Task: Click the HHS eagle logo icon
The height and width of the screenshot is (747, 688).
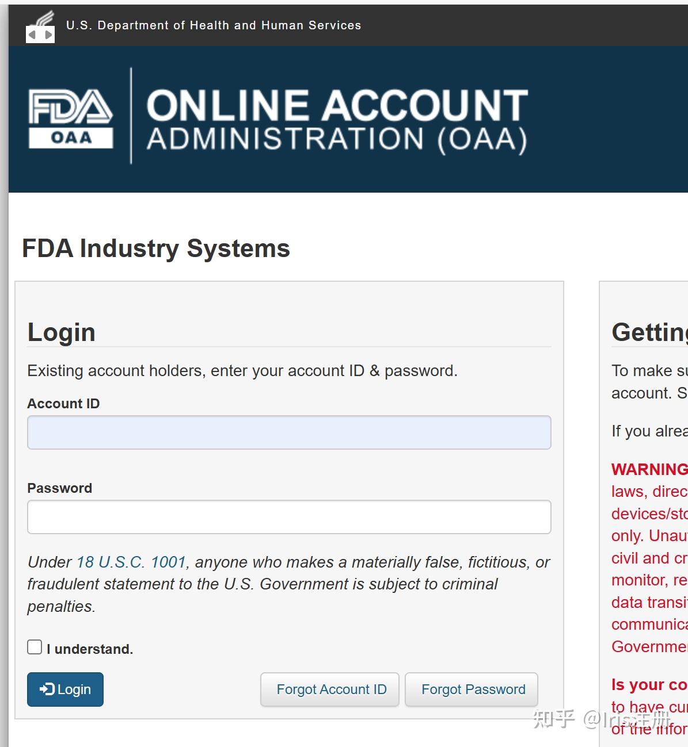Action: point(40,27)
